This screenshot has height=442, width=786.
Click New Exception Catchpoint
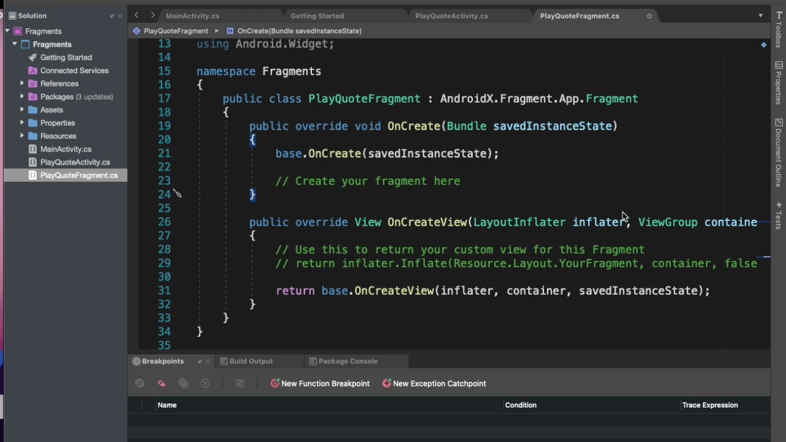tap(434, 384)
